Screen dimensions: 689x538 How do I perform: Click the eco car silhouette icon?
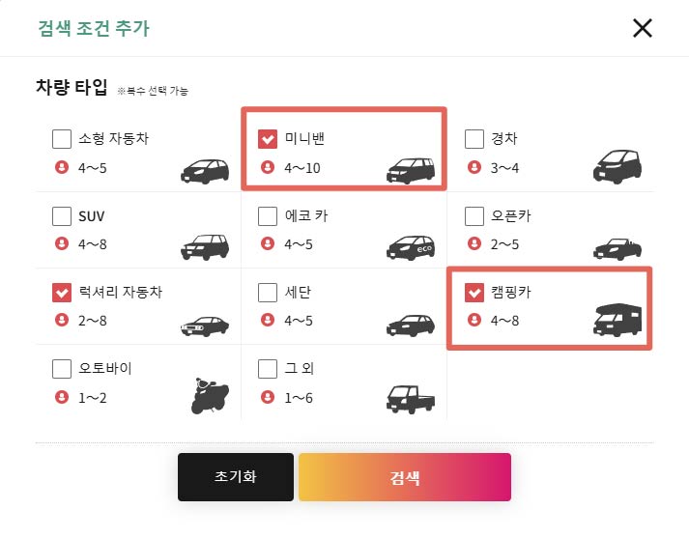411,248
